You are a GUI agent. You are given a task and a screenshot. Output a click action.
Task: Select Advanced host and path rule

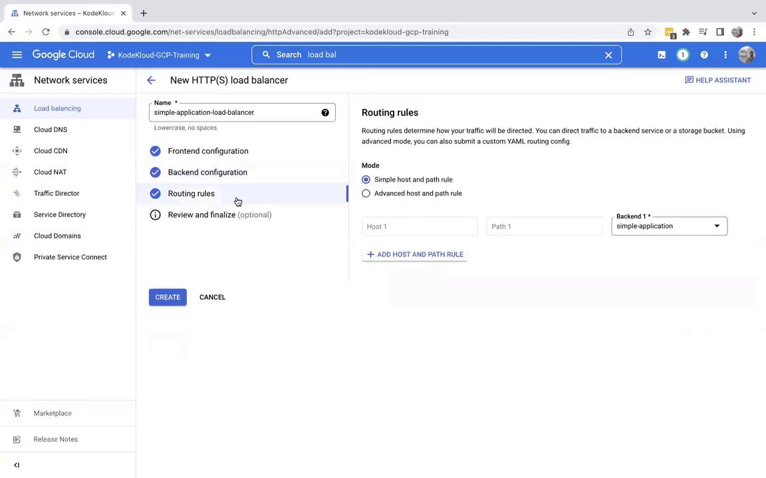point(366,194)
